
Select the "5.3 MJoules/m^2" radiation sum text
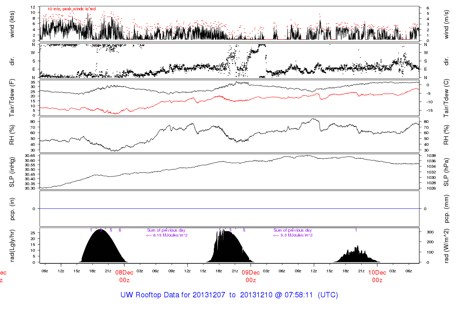point(297,235)
